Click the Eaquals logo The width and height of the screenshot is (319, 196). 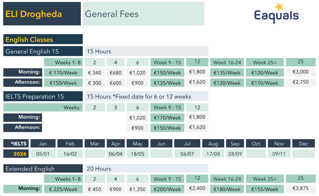pyautogui.click(x=276, y=16)
